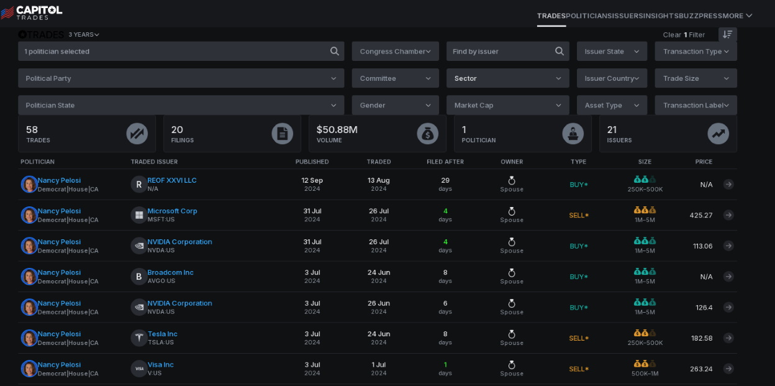Click the Visa Inc issuer logo
This screenshot has height=386, width=775.
139,369
